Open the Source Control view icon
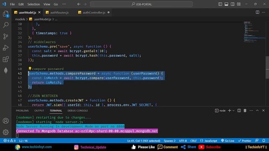 [5, 36]
